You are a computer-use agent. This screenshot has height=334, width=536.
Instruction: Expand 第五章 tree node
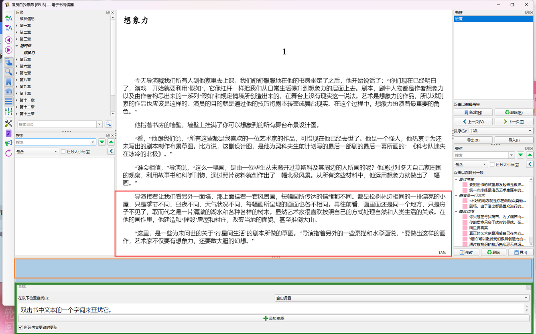click(x=17, y=60)
